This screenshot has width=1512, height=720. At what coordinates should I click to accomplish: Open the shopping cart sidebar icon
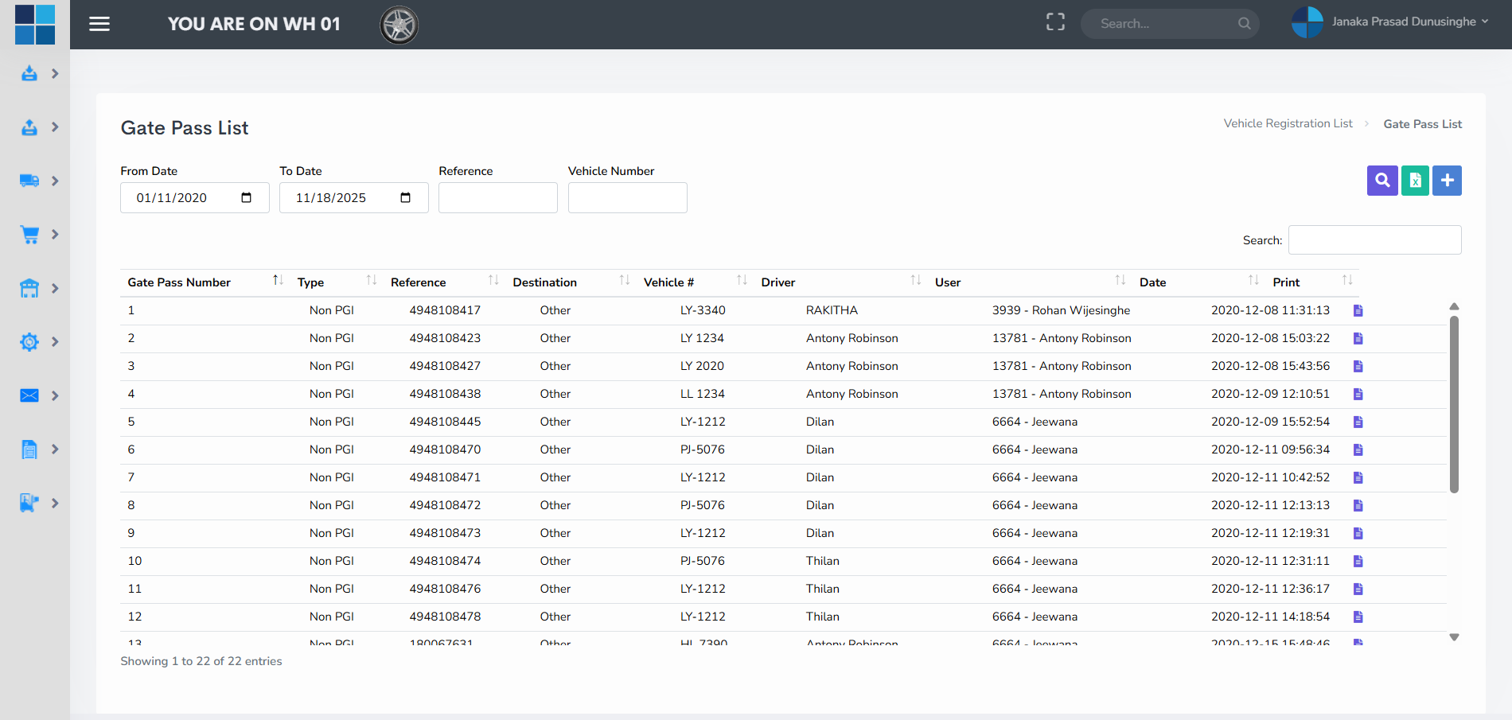pyautogui.click(x=29, y=235)
